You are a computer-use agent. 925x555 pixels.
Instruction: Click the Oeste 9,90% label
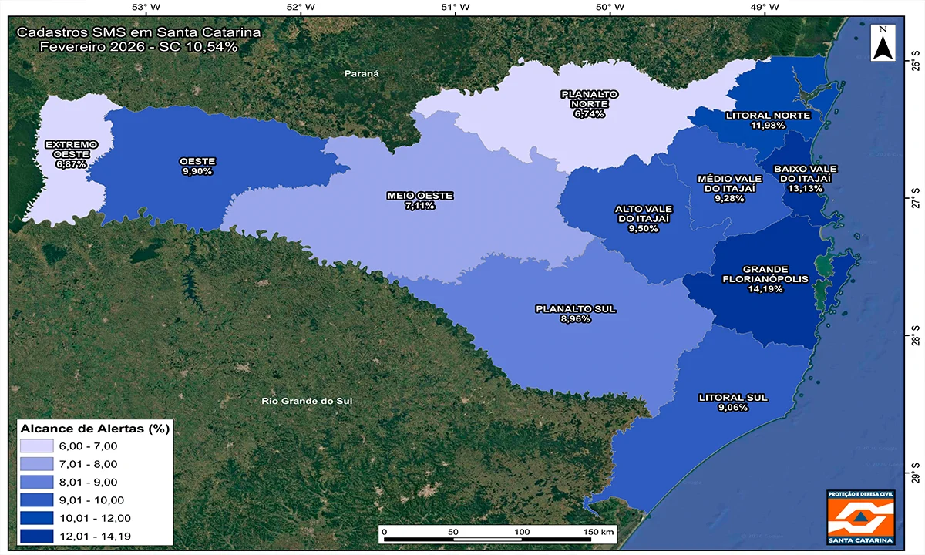click(197, 166)
